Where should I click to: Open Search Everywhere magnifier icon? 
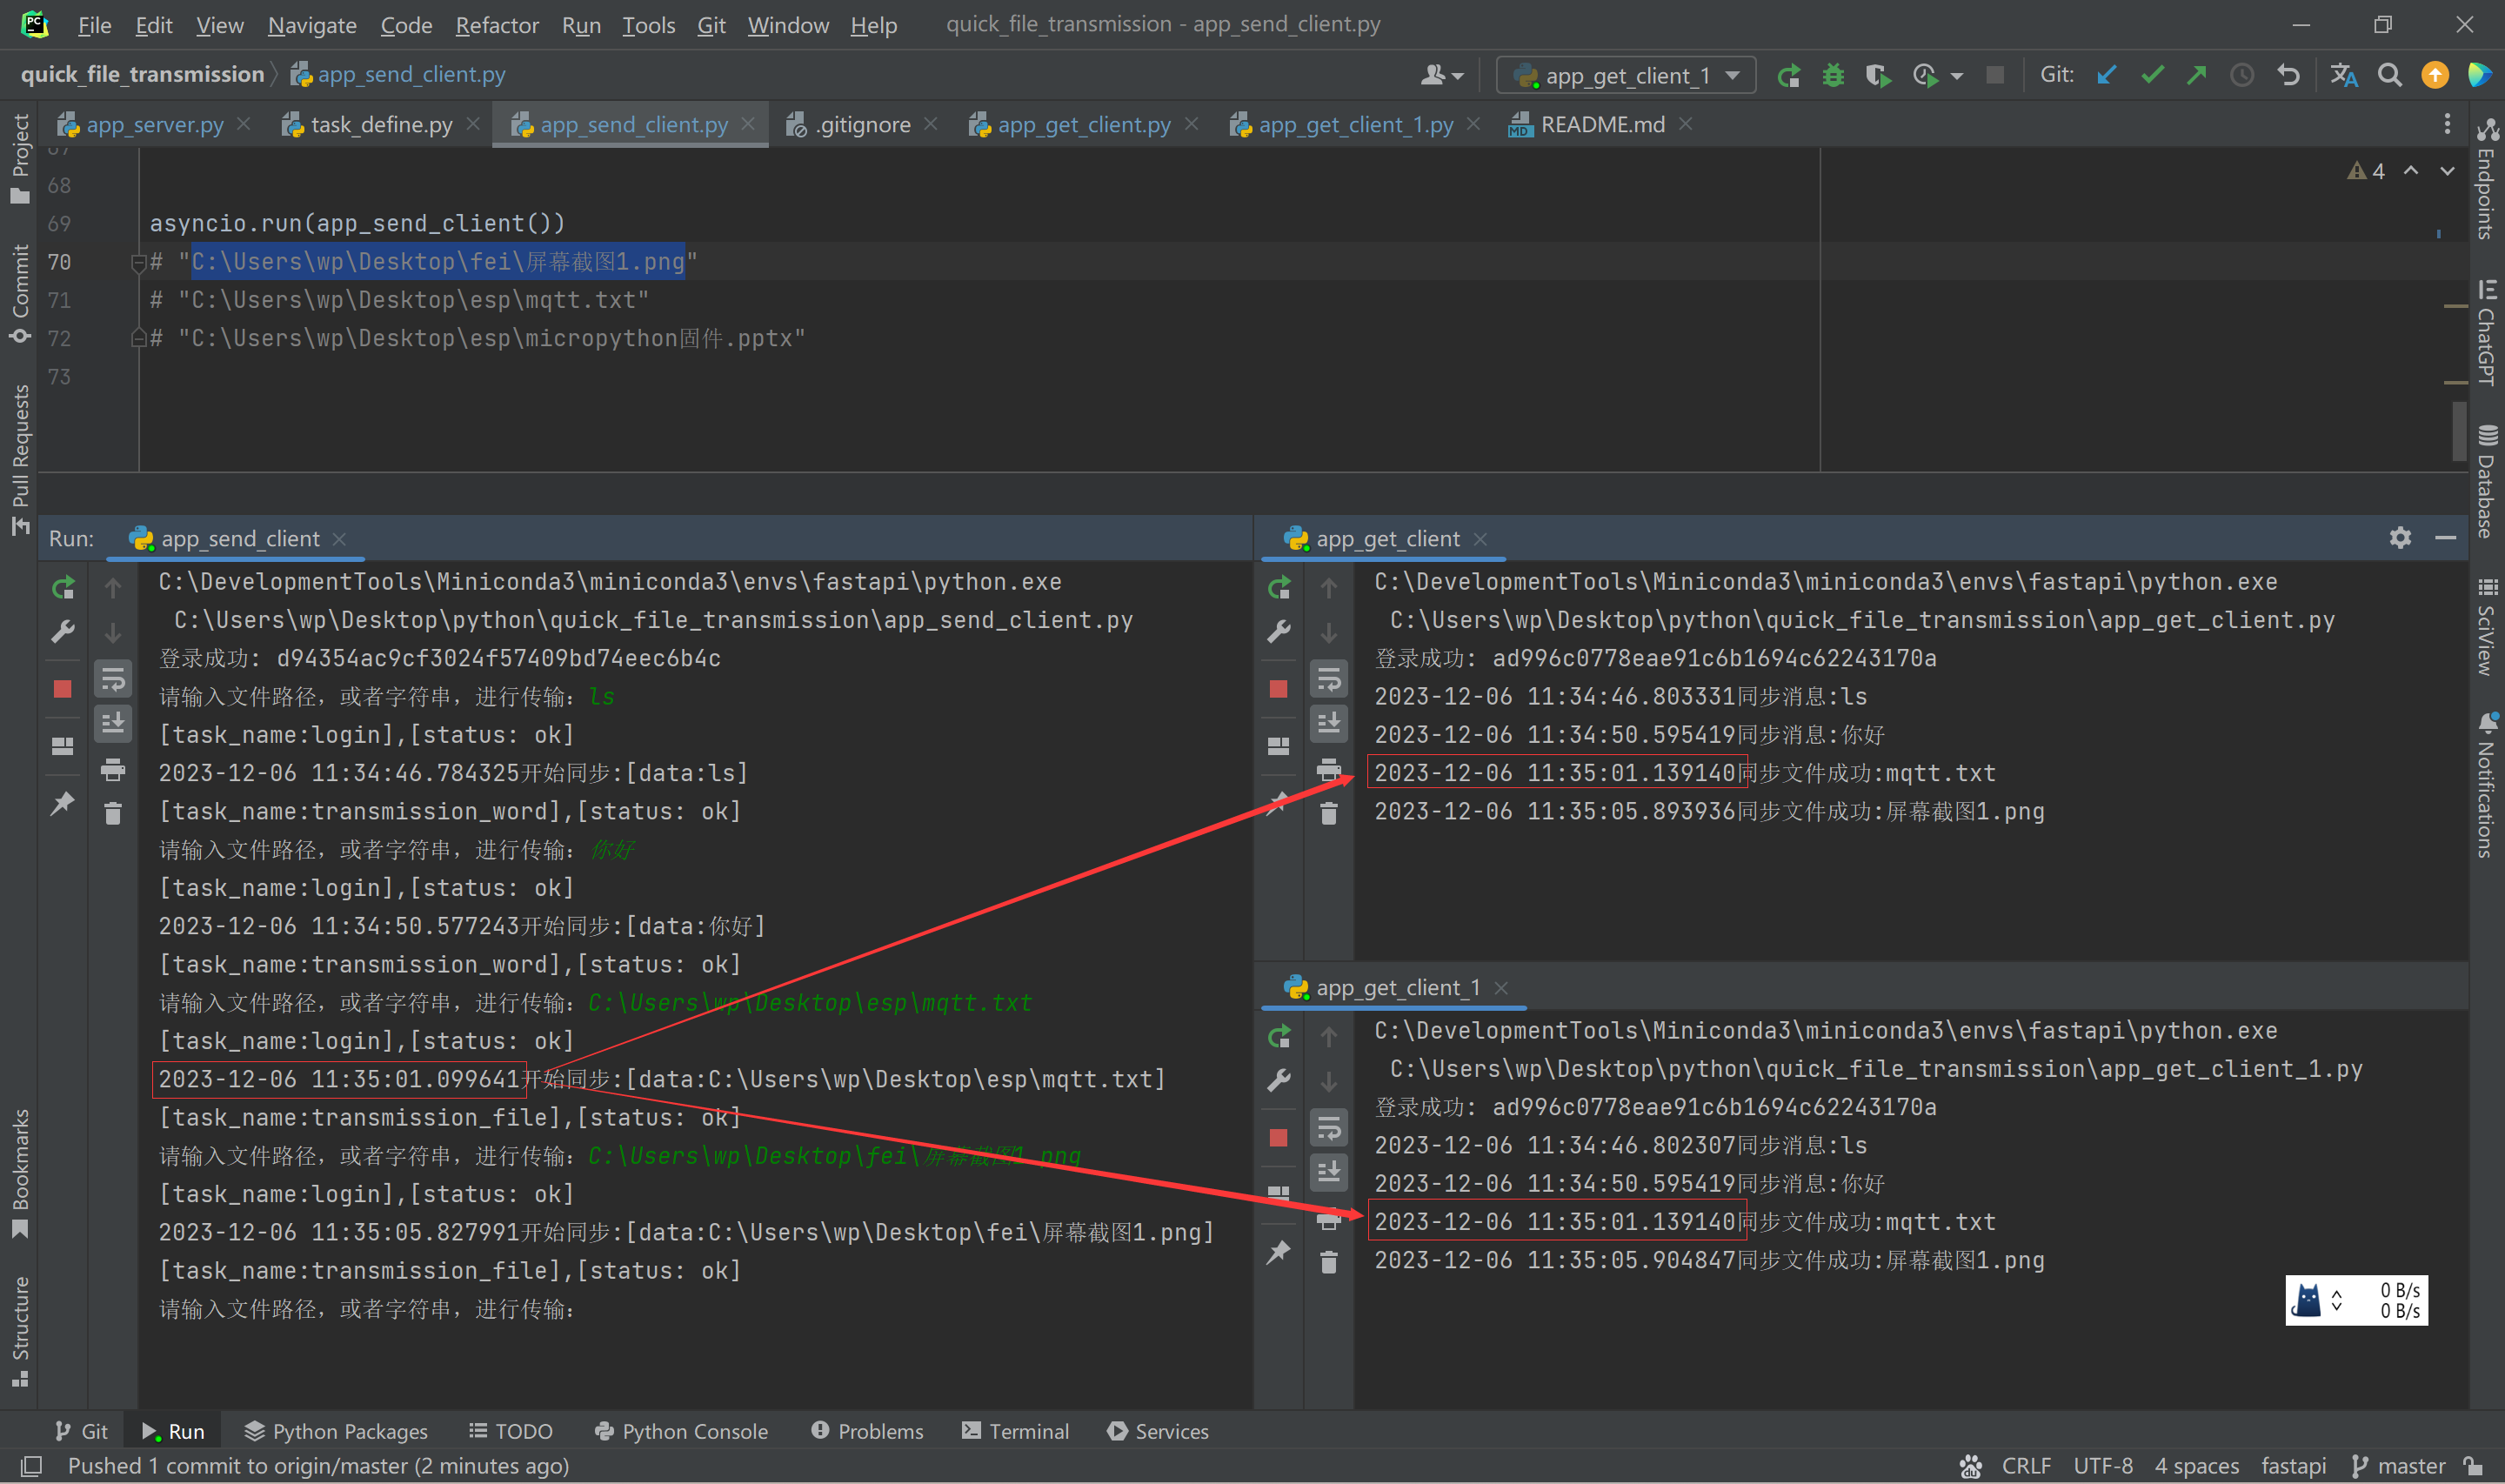tap(2389, 76)
